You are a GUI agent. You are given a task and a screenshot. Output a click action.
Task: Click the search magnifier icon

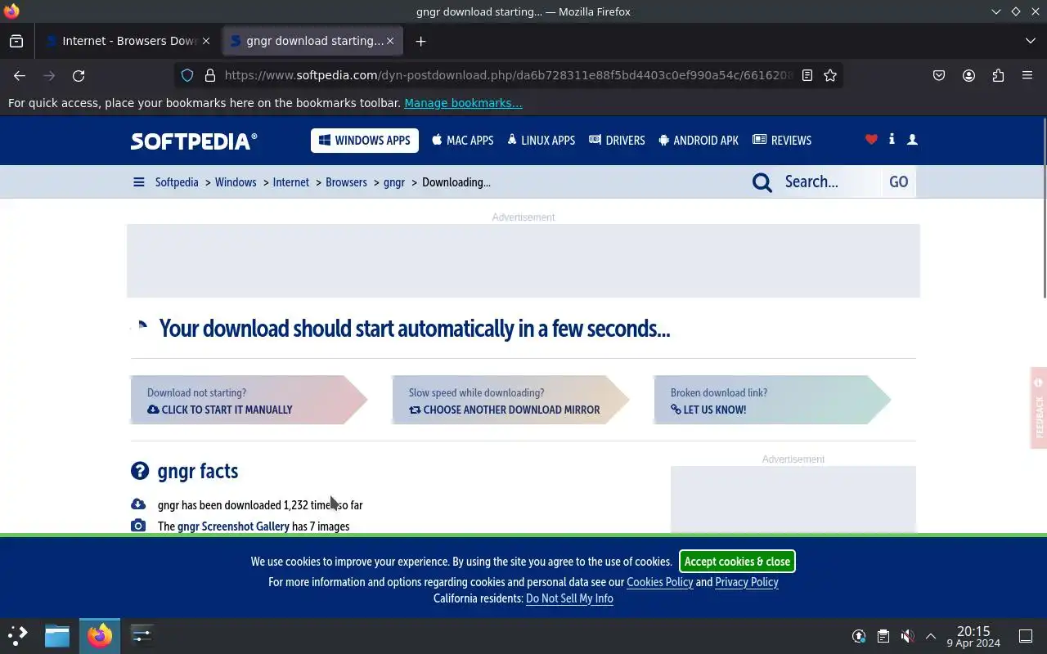[762, 182]
